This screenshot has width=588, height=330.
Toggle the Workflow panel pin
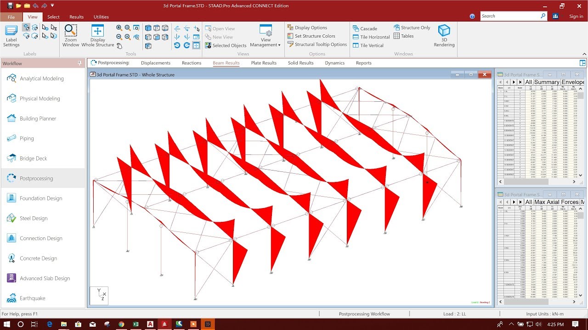pyautogui.click(x=79, y=63)
